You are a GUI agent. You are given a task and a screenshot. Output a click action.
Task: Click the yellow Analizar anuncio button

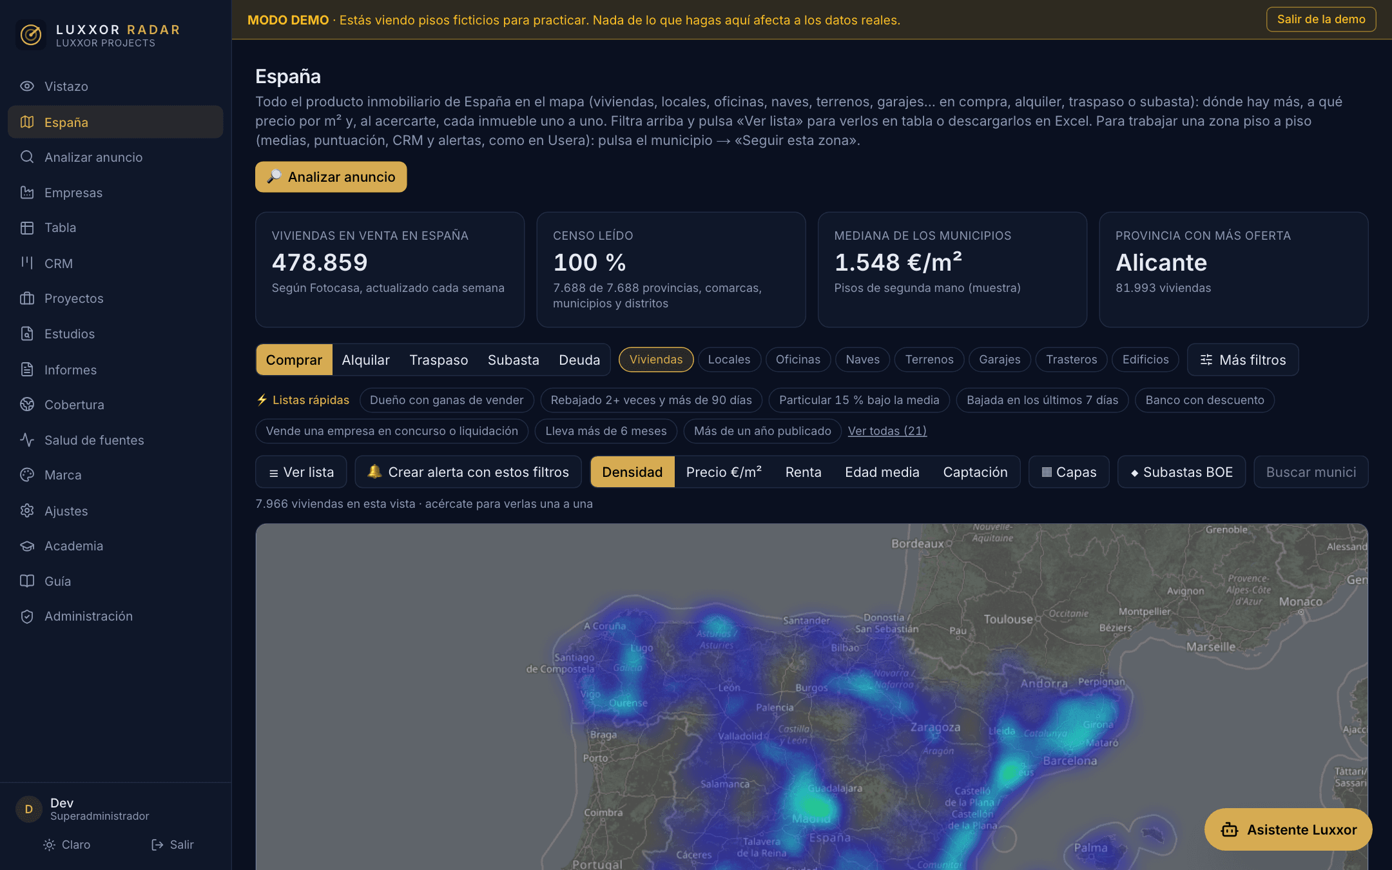click(331, 177)
